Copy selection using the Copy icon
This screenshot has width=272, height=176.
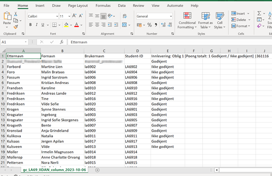pos(15,21)
